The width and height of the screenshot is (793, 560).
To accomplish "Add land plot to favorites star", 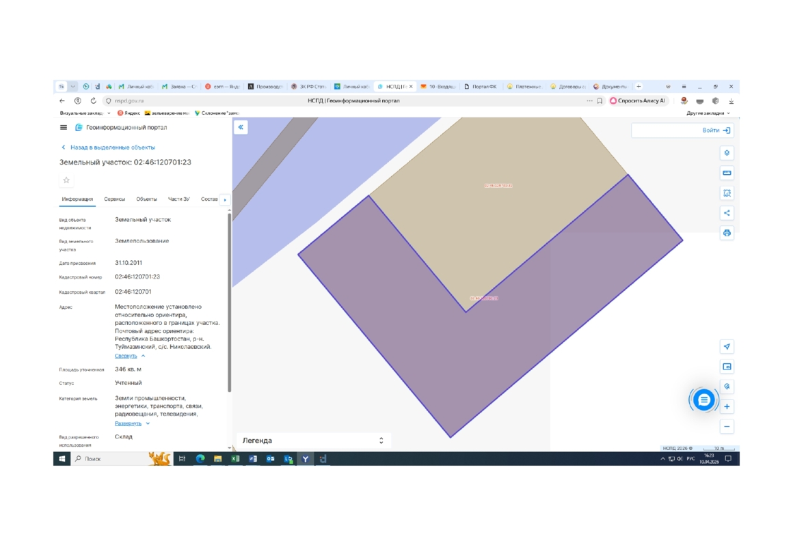I will tap(66, 180).
